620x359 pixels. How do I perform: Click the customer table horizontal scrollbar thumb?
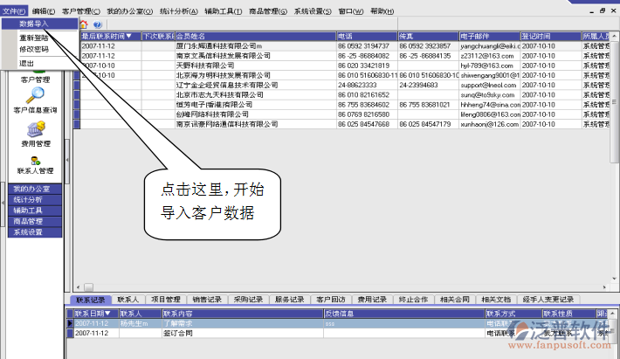click(x=89, y=287)
